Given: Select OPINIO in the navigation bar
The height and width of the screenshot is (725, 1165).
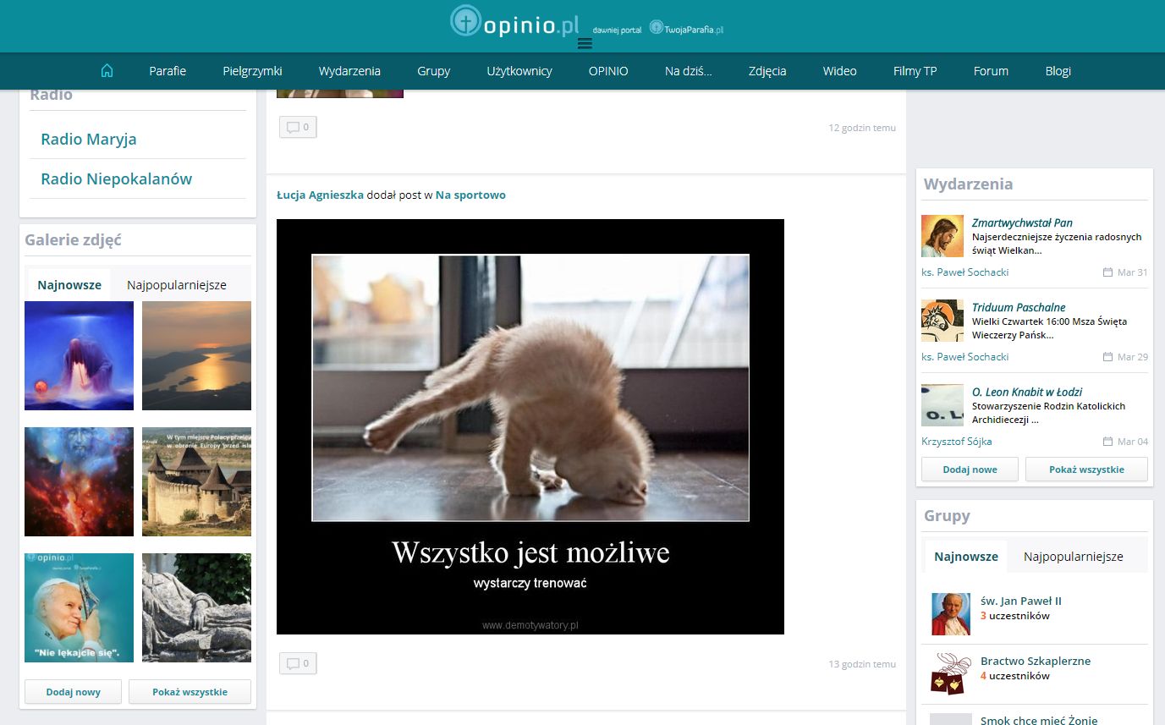Looking at the screenshot, I should (608, 71).
